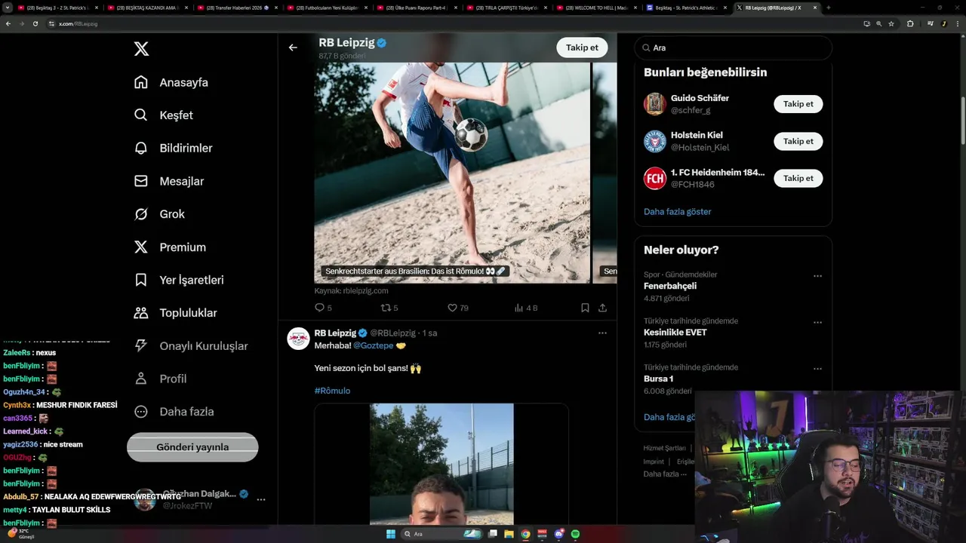Open Windows Start menu
Image resolution: width=966 pixels, height=543 pixels.
tap(390, 534)
